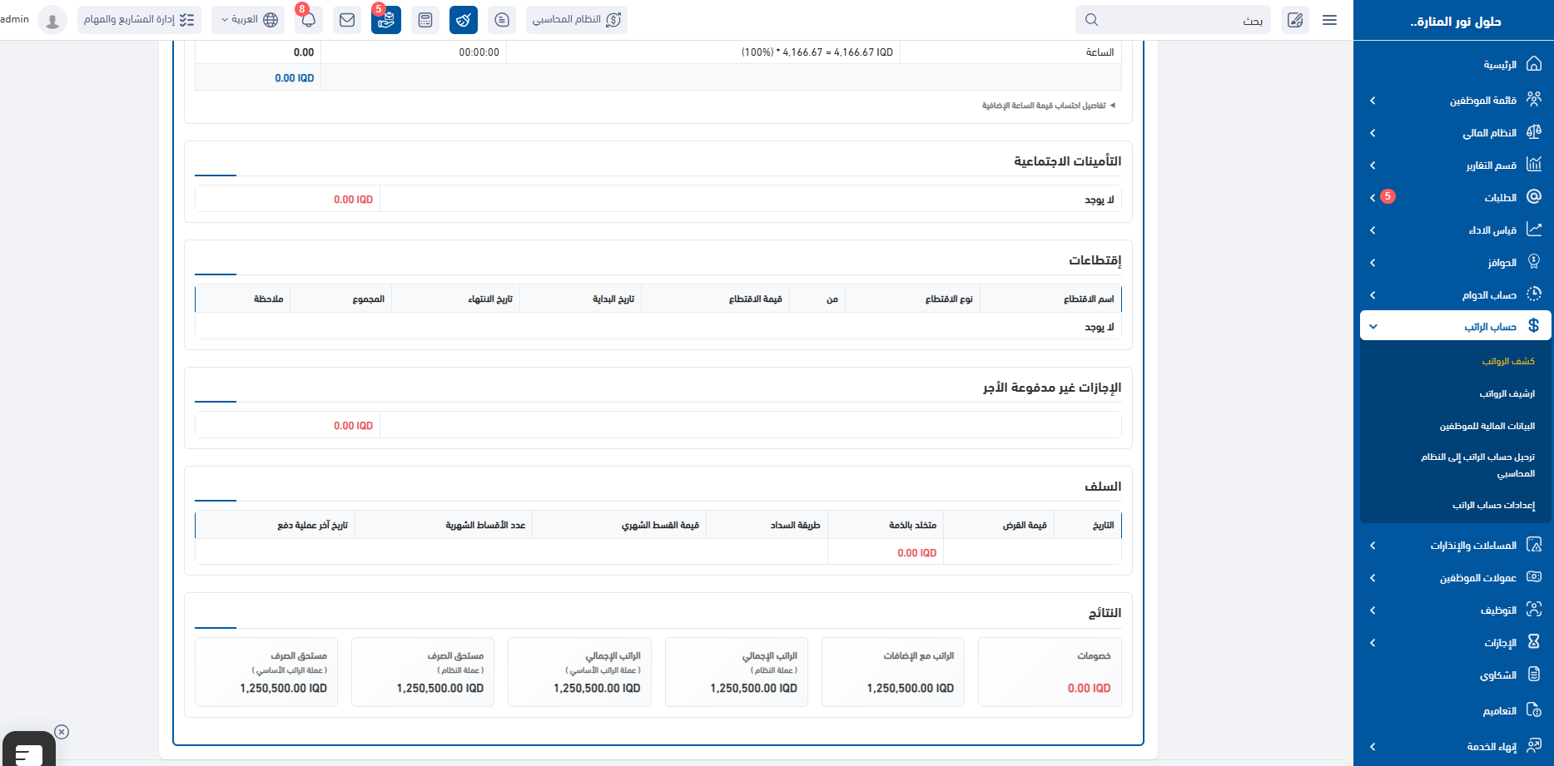1554x766 pixels.
Task: Open the calculator icon in top bar
Action: tap(425, 20)
